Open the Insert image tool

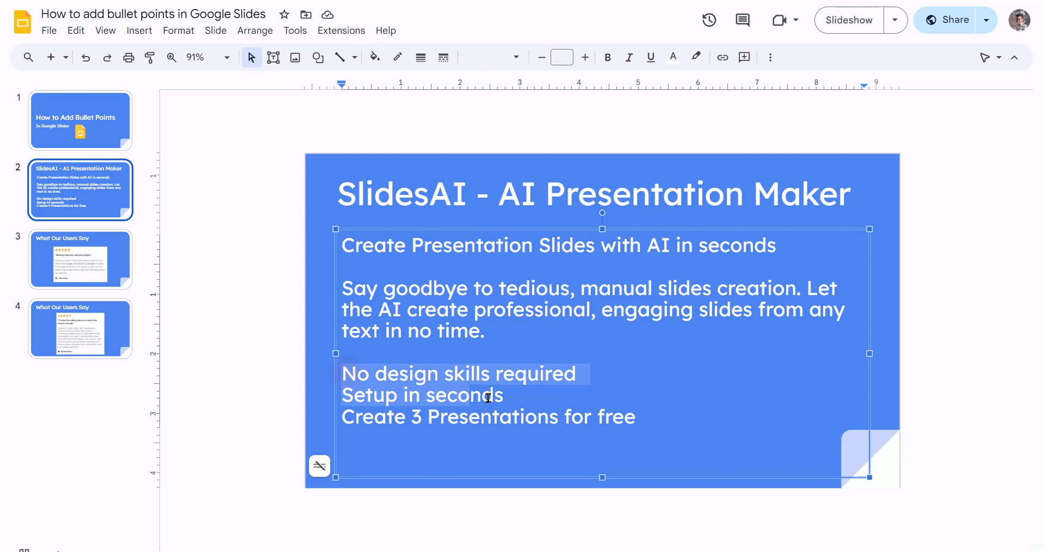[x=295, y=57]
